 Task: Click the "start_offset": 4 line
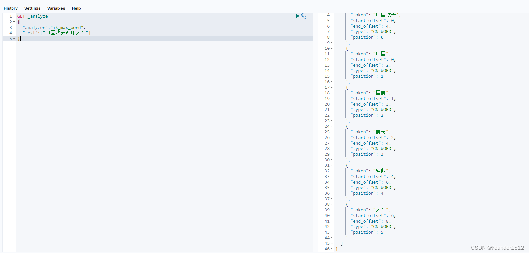coord(373,177)
